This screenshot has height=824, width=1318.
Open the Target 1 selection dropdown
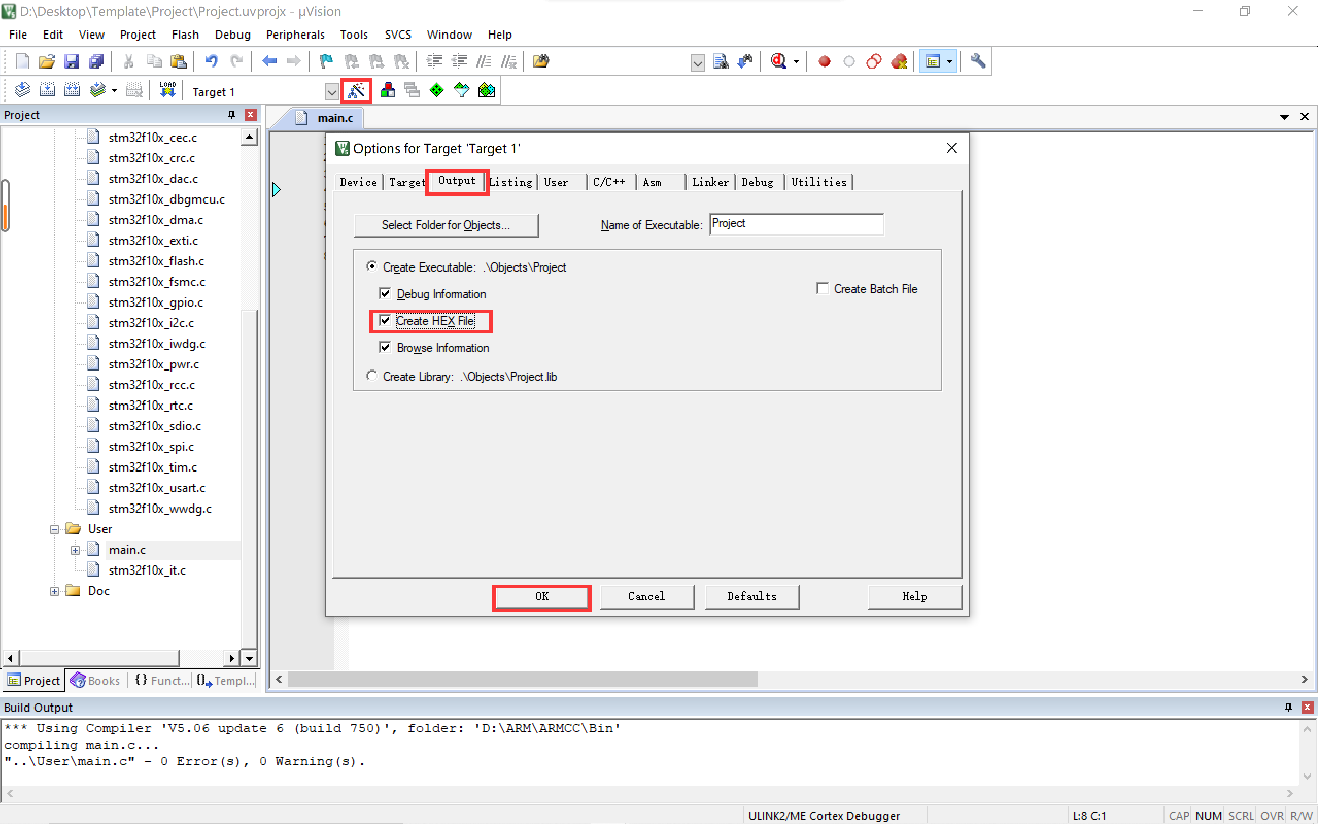331,92
